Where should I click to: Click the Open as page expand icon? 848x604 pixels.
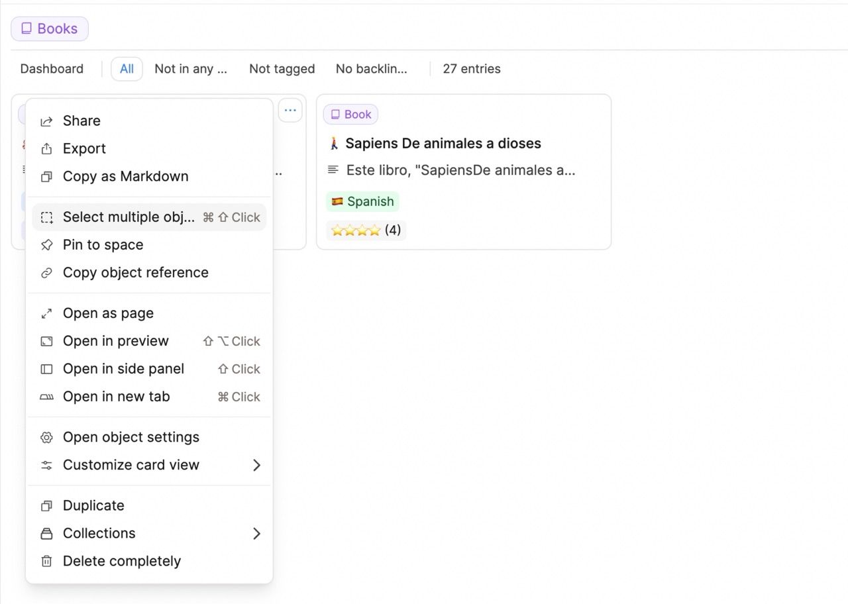(x=46, y=314)
